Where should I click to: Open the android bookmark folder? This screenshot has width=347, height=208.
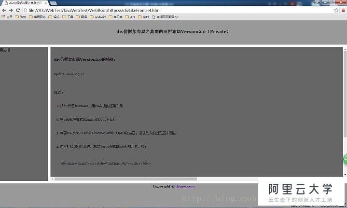coord(98,17)
